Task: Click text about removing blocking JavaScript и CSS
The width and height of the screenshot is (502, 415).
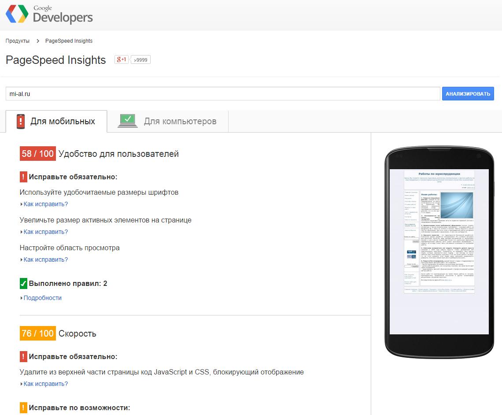Action: click(162, 372)
